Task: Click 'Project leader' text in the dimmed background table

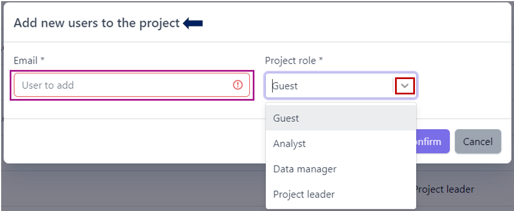Action: (445, 189)
